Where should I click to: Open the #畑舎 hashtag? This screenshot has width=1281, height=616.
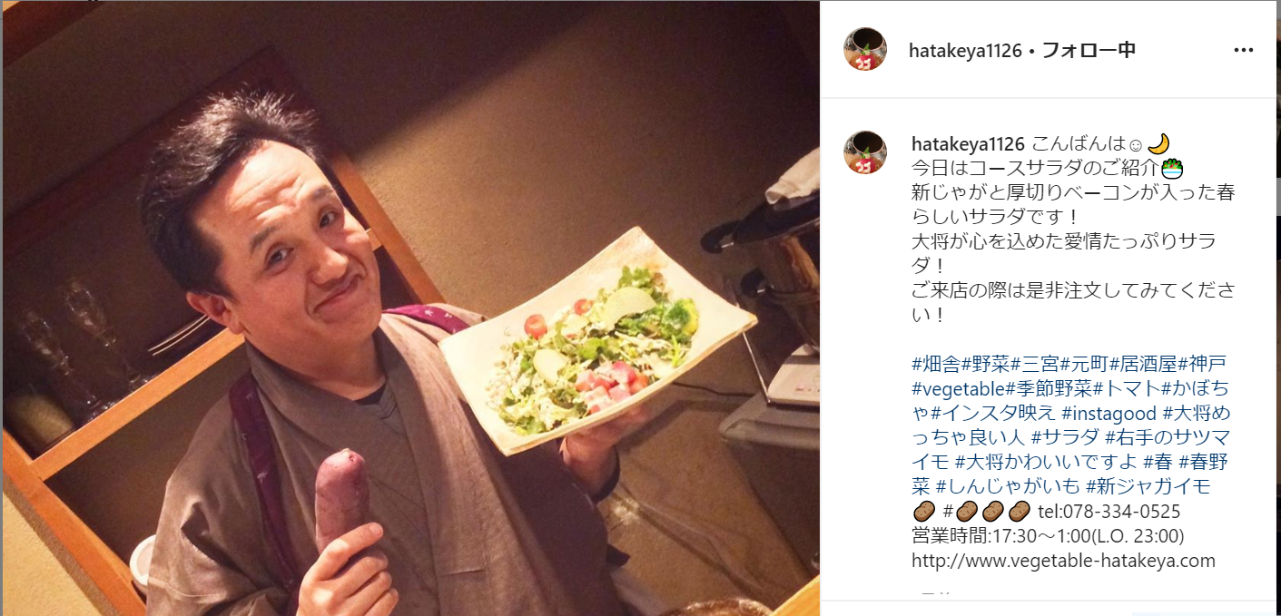[x=936, y=365]
